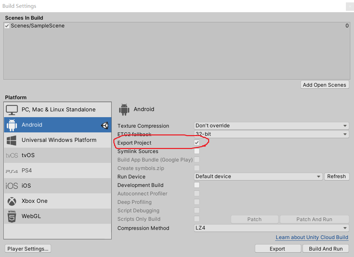Viewport: 354px width, 257px height.
Task: Click the Export button
Action: (x=278, y=249)
